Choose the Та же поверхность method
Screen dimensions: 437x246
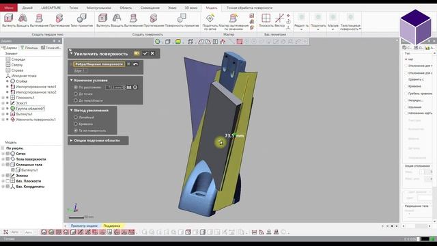tap(76, 131)
